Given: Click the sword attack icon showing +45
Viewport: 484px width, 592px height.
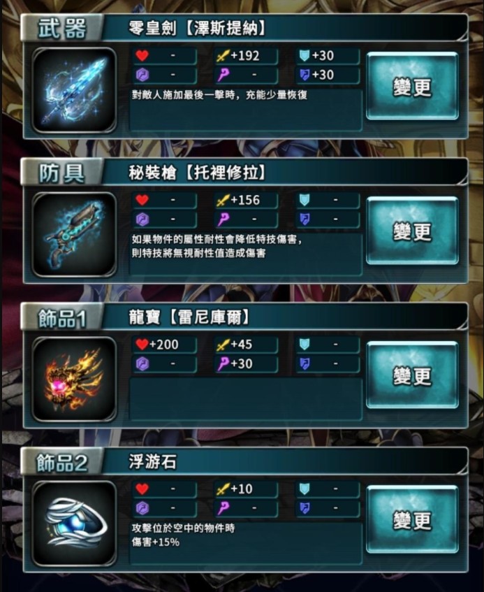Looking at the screenshot, I should pyautogui.click(x=223, y=345).
